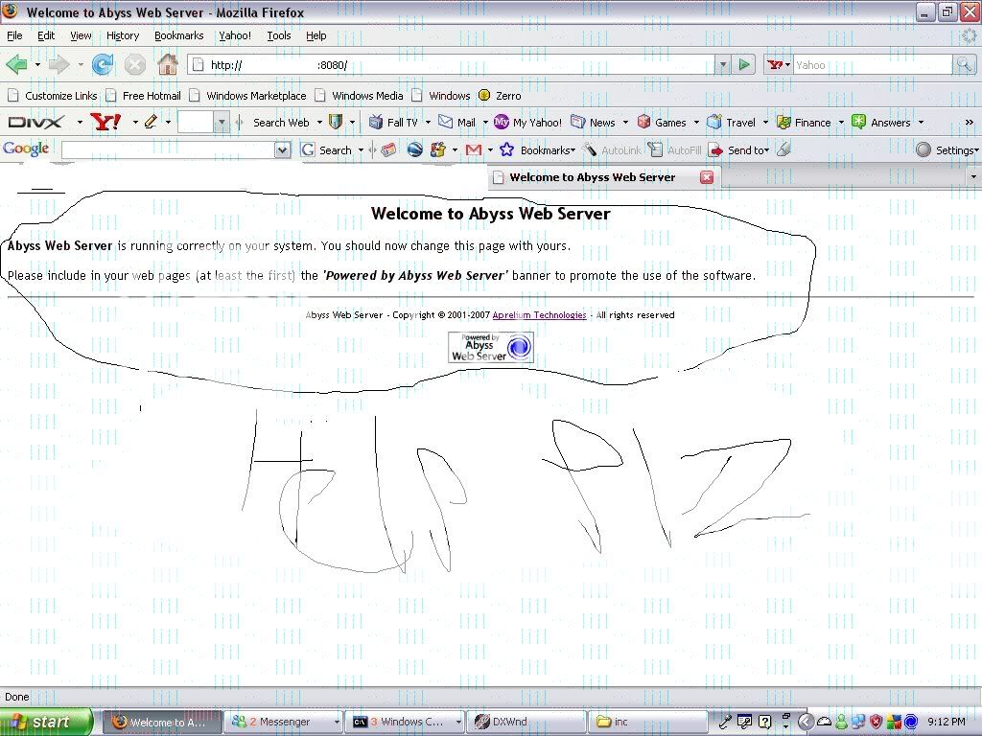Viewport: 982px width, 736px height.
Task: Click the Google Bookmarks star icon
Action: tap(506, 150)
